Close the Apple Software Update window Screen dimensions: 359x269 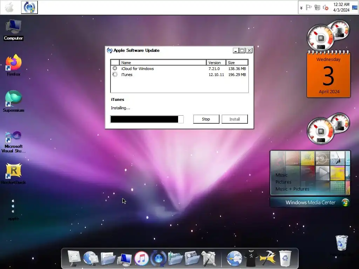click(x=249, y=50)
